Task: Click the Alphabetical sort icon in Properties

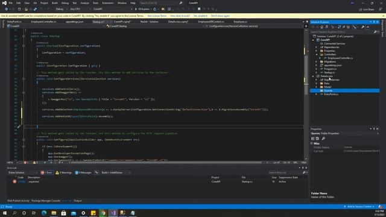Action: pos(318,139)
